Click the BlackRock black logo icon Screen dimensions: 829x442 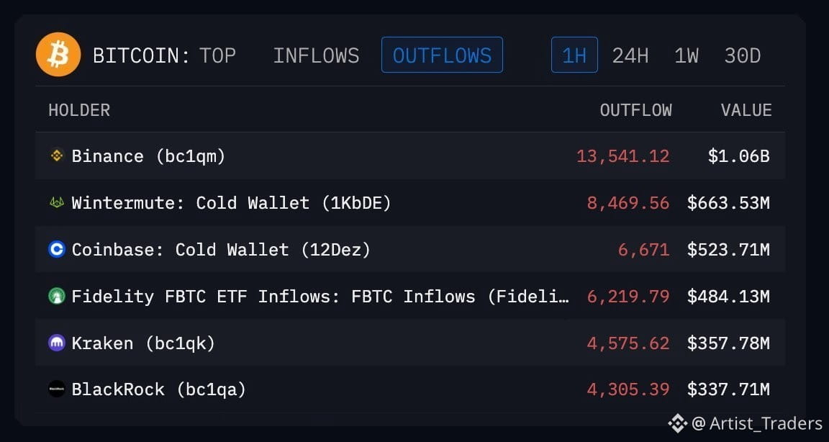(57, 389)
